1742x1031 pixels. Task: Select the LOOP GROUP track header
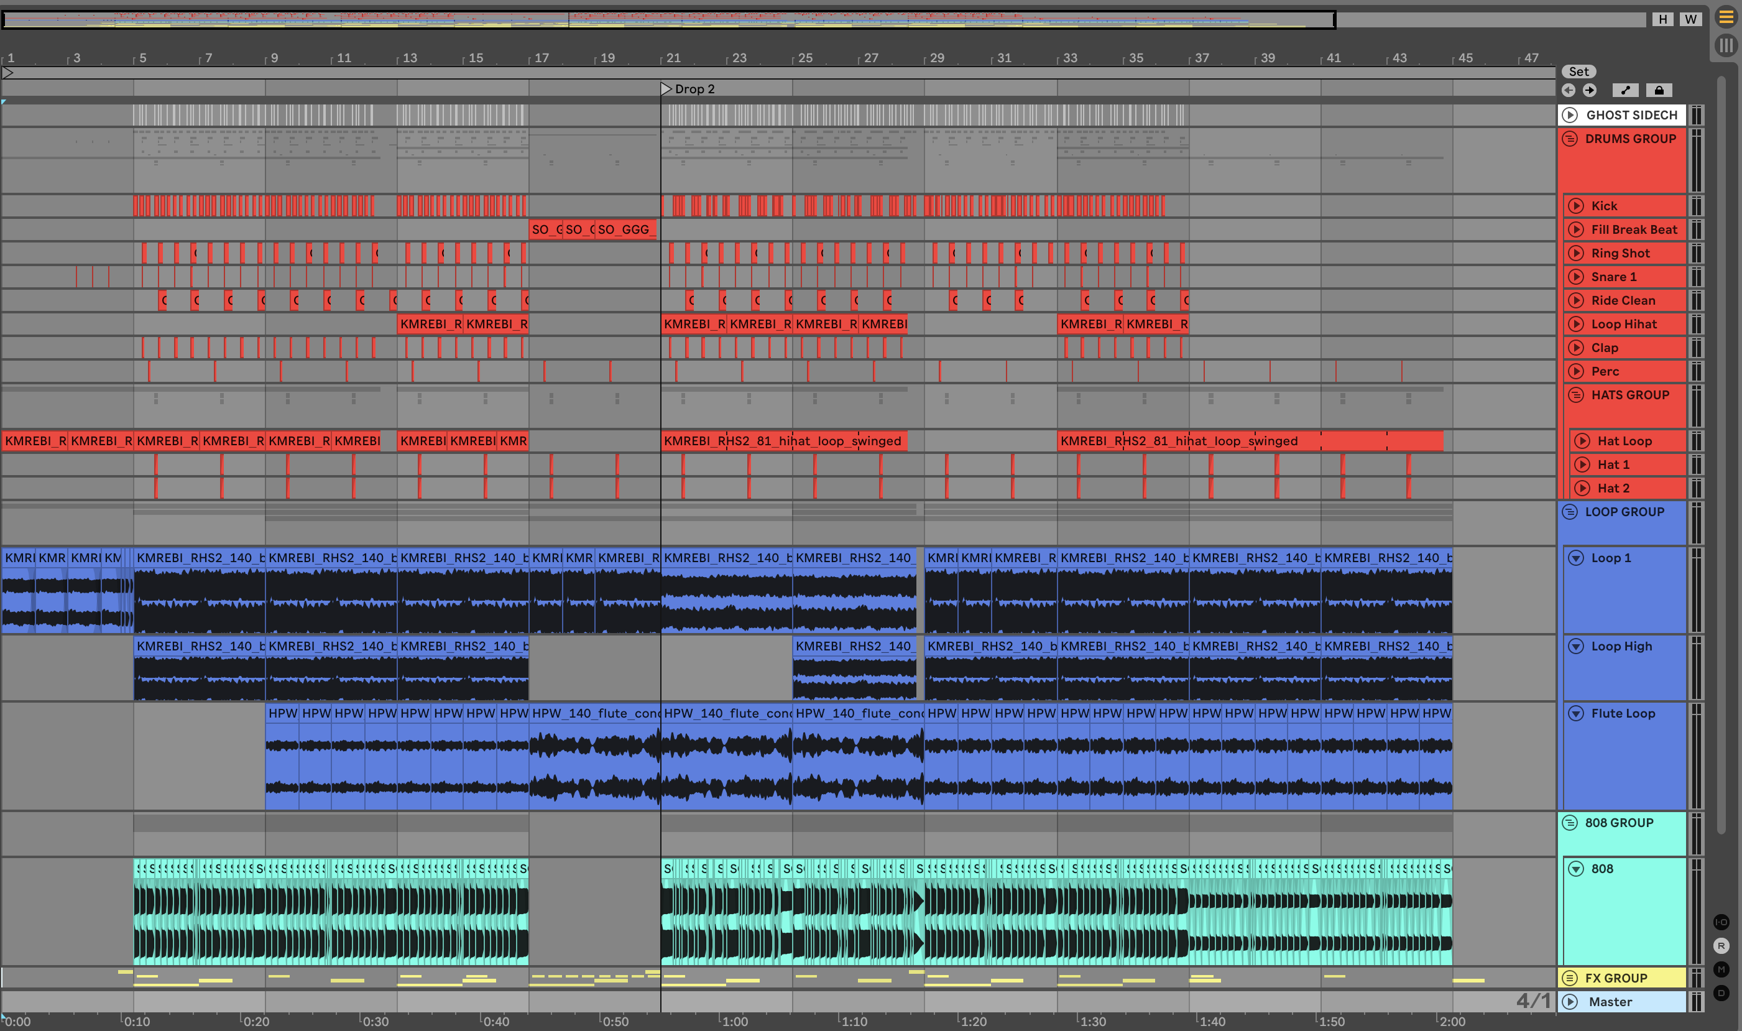pyautogui.click(x=1624, y=512)
